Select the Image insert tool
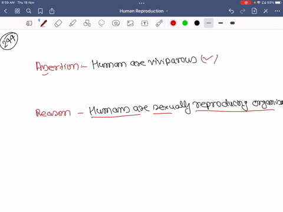Viewport: 283px width, 212px height. (130, 24)
